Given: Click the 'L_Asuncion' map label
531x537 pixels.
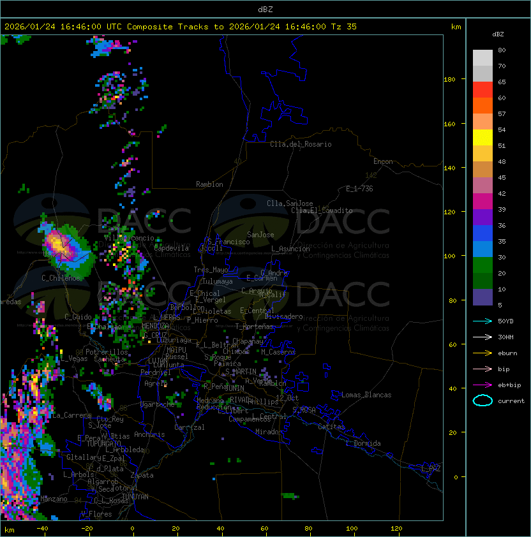Looking at the screenshot, I should tap(290, 249).
